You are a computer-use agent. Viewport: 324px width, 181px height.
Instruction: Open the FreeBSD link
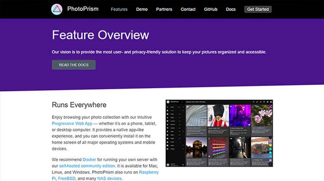point(67,179)
